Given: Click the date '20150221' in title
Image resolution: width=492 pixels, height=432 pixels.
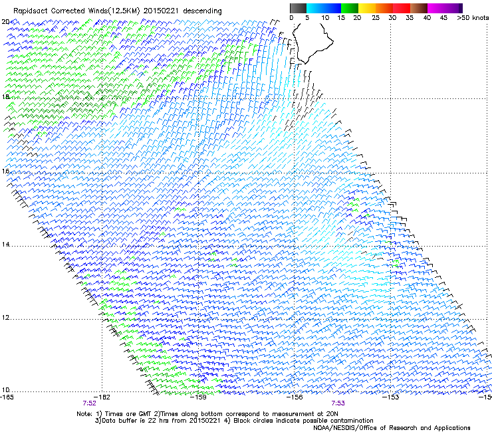Looking at the screenshot, I should coord(161,11).
